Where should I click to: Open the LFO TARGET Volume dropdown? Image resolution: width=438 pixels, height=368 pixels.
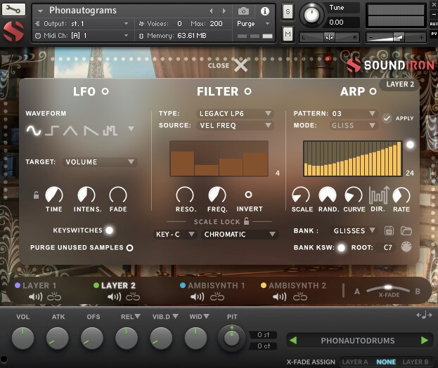point(100,162)
